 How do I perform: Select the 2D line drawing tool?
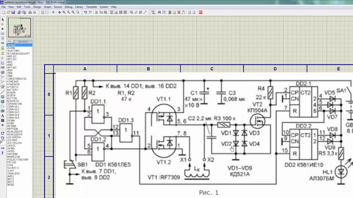[x=3, y=92]
